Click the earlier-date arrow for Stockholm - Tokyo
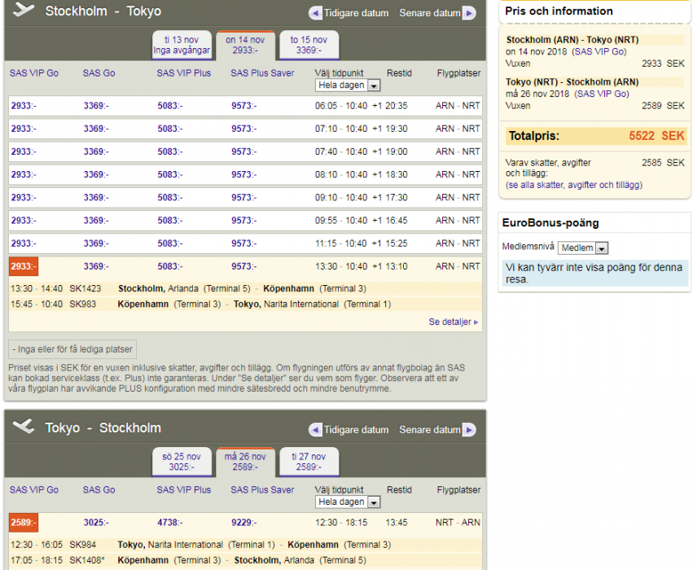693x570 pixels. point(315,13)
